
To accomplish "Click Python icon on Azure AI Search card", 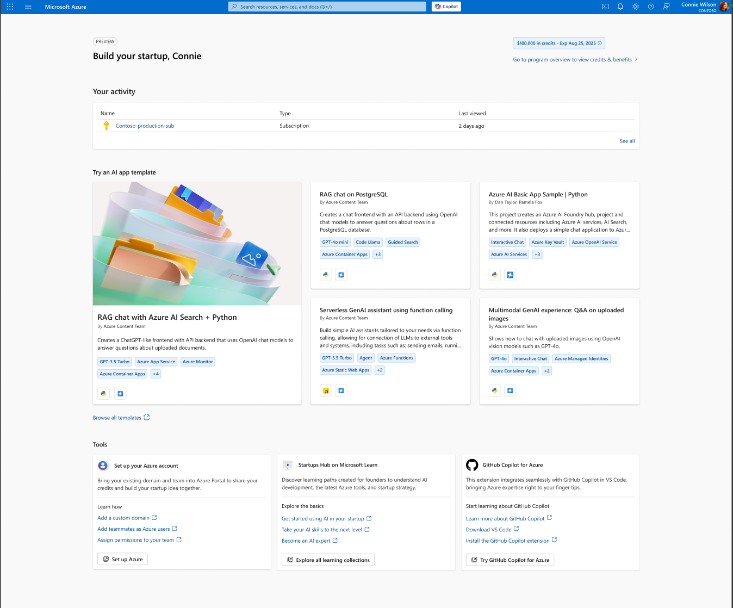I will pos(103,394).
